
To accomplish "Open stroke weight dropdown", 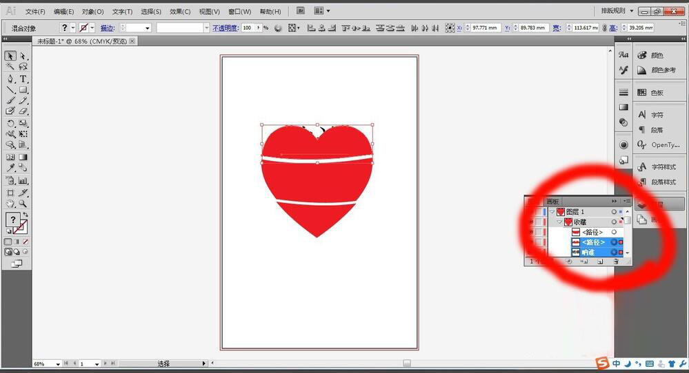I will pos(147,28).
